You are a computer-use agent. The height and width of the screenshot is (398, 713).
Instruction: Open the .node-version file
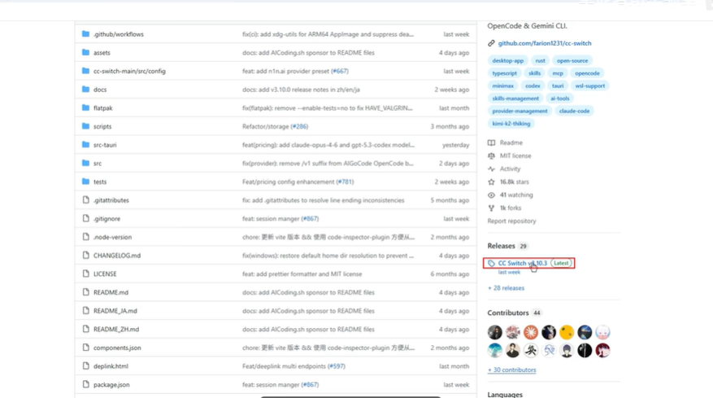click(x=112, y=237)
